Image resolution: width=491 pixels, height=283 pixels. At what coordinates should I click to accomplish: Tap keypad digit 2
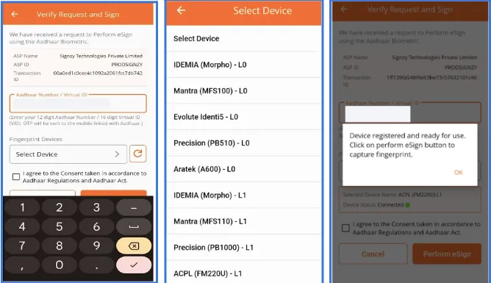click(60, 207)
